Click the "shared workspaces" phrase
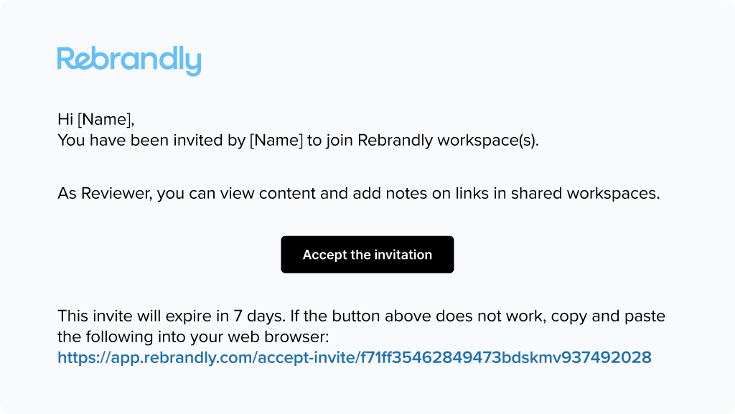This screenshot has height=414, width=735. click(585, 193)
